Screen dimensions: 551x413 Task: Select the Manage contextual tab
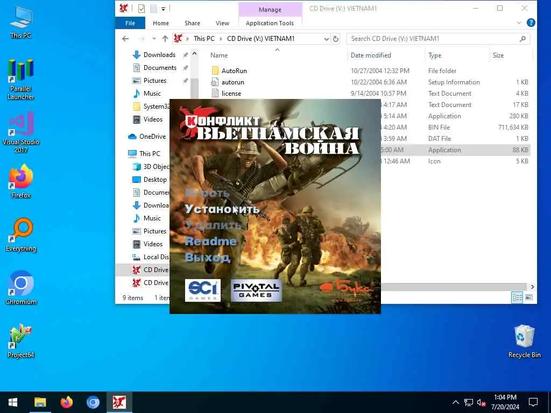tap(270, 10)
